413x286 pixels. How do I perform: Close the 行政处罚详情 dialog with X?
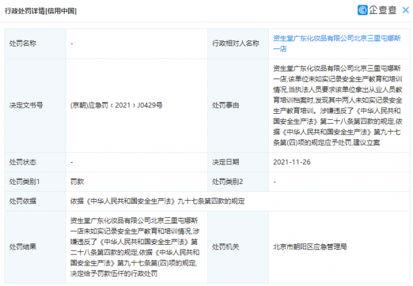[406, 10]
